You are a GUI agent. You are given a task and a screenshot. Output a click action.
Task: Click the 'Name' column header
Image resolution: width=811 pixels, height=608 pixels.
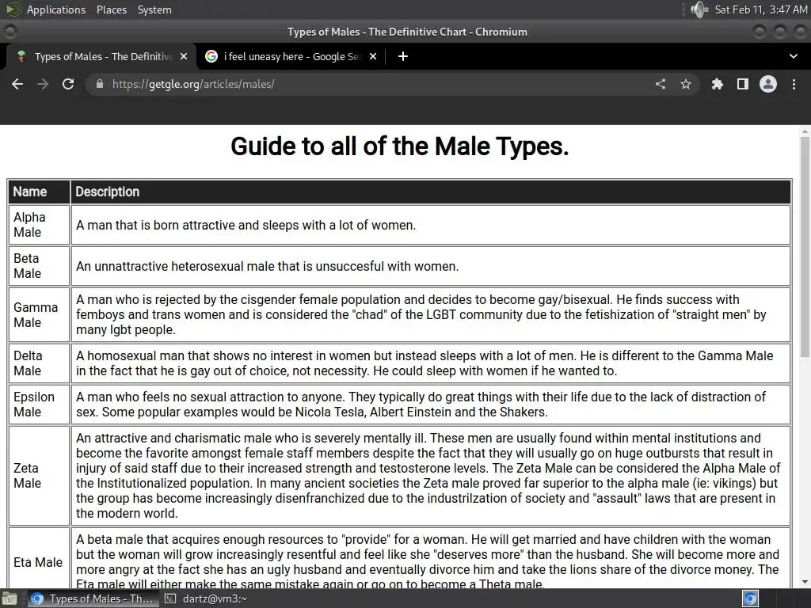(x=39, y=192)
